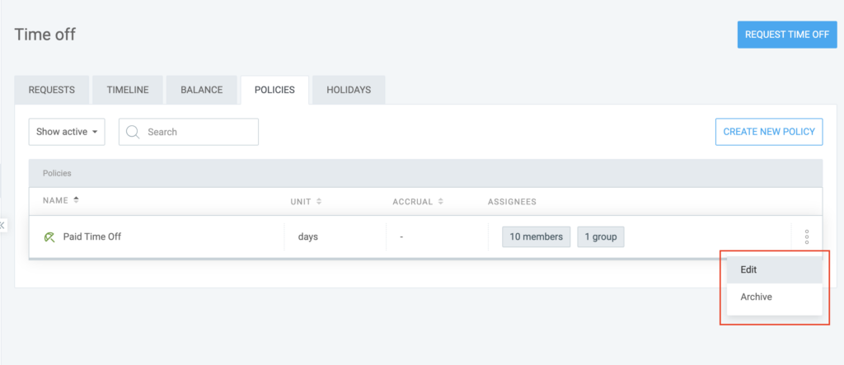Go to the Balance tab
Image resolution: width=844 pixels, height=365 pixels.
tap(202, 90)
